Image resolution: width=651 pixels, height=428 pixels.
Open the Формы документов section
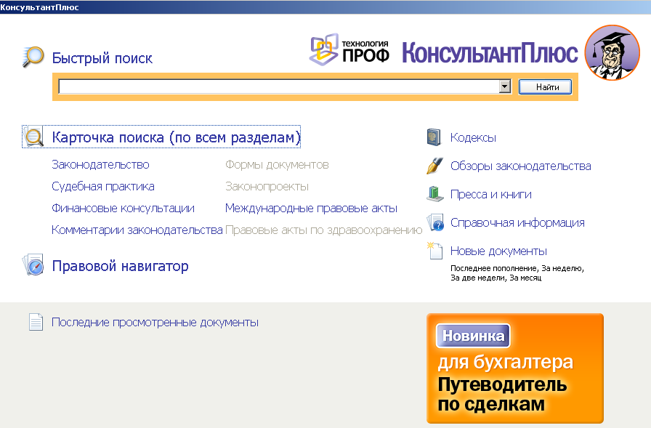(277, 165)
